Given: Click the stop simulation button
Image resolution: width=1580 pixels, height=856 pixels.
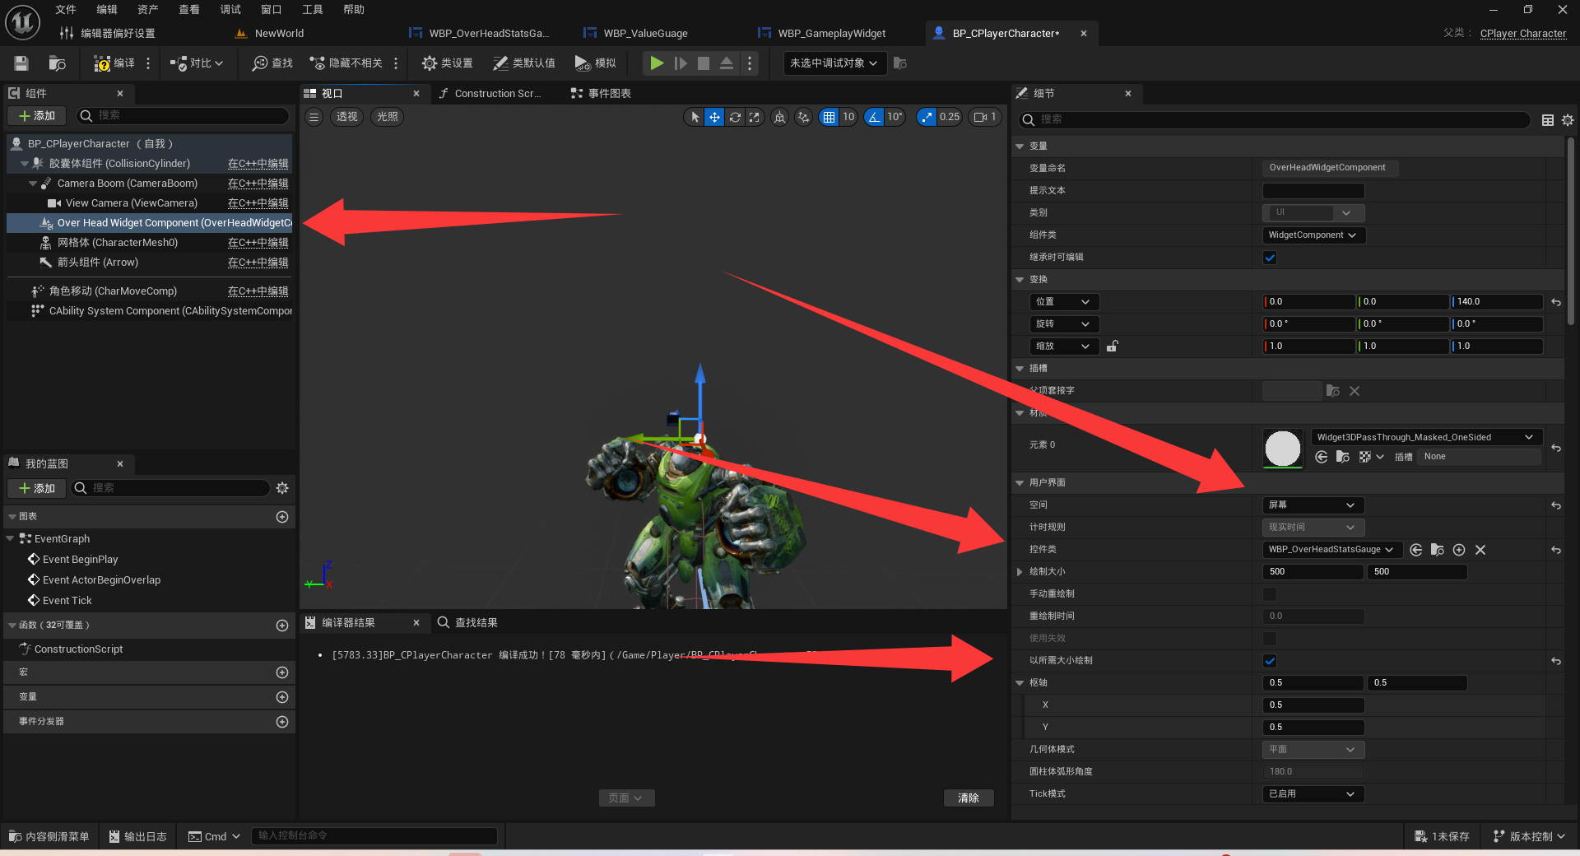Looking at the screenshot, I should 704,63.
